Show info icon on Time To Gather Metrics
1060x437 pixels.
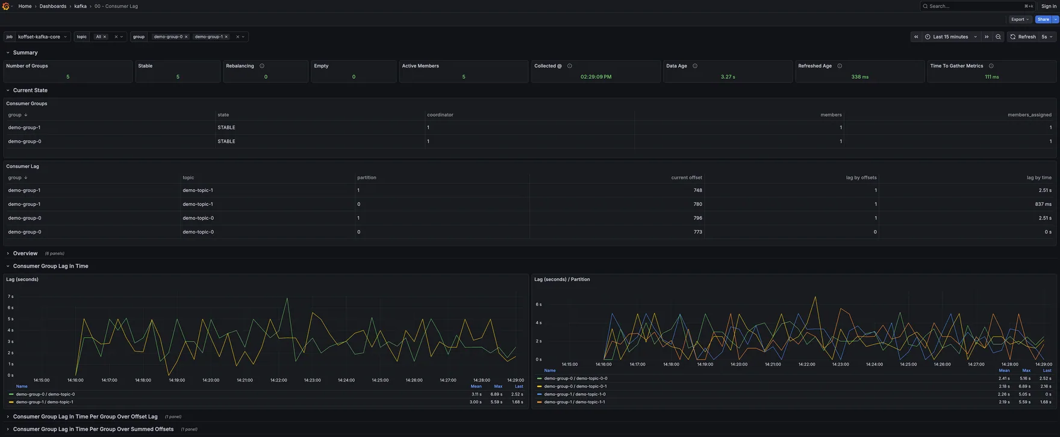click(991, 66)
